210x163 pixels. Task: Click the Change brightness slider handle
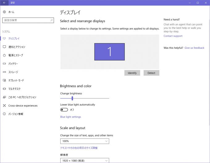pos(72,98)
